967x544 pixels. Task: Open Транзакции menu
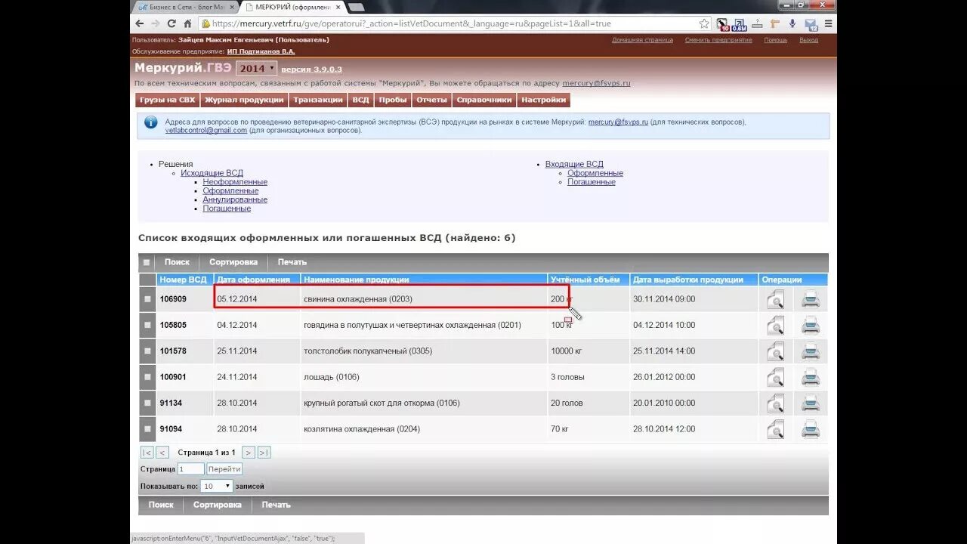(318, 100)
